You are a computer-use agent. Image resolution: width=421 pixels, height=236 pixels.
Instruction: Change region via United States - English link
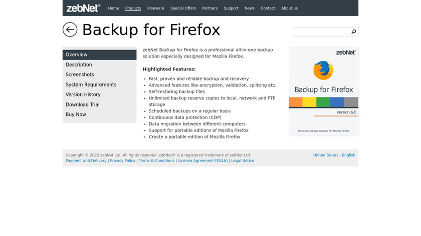[334, 155]
